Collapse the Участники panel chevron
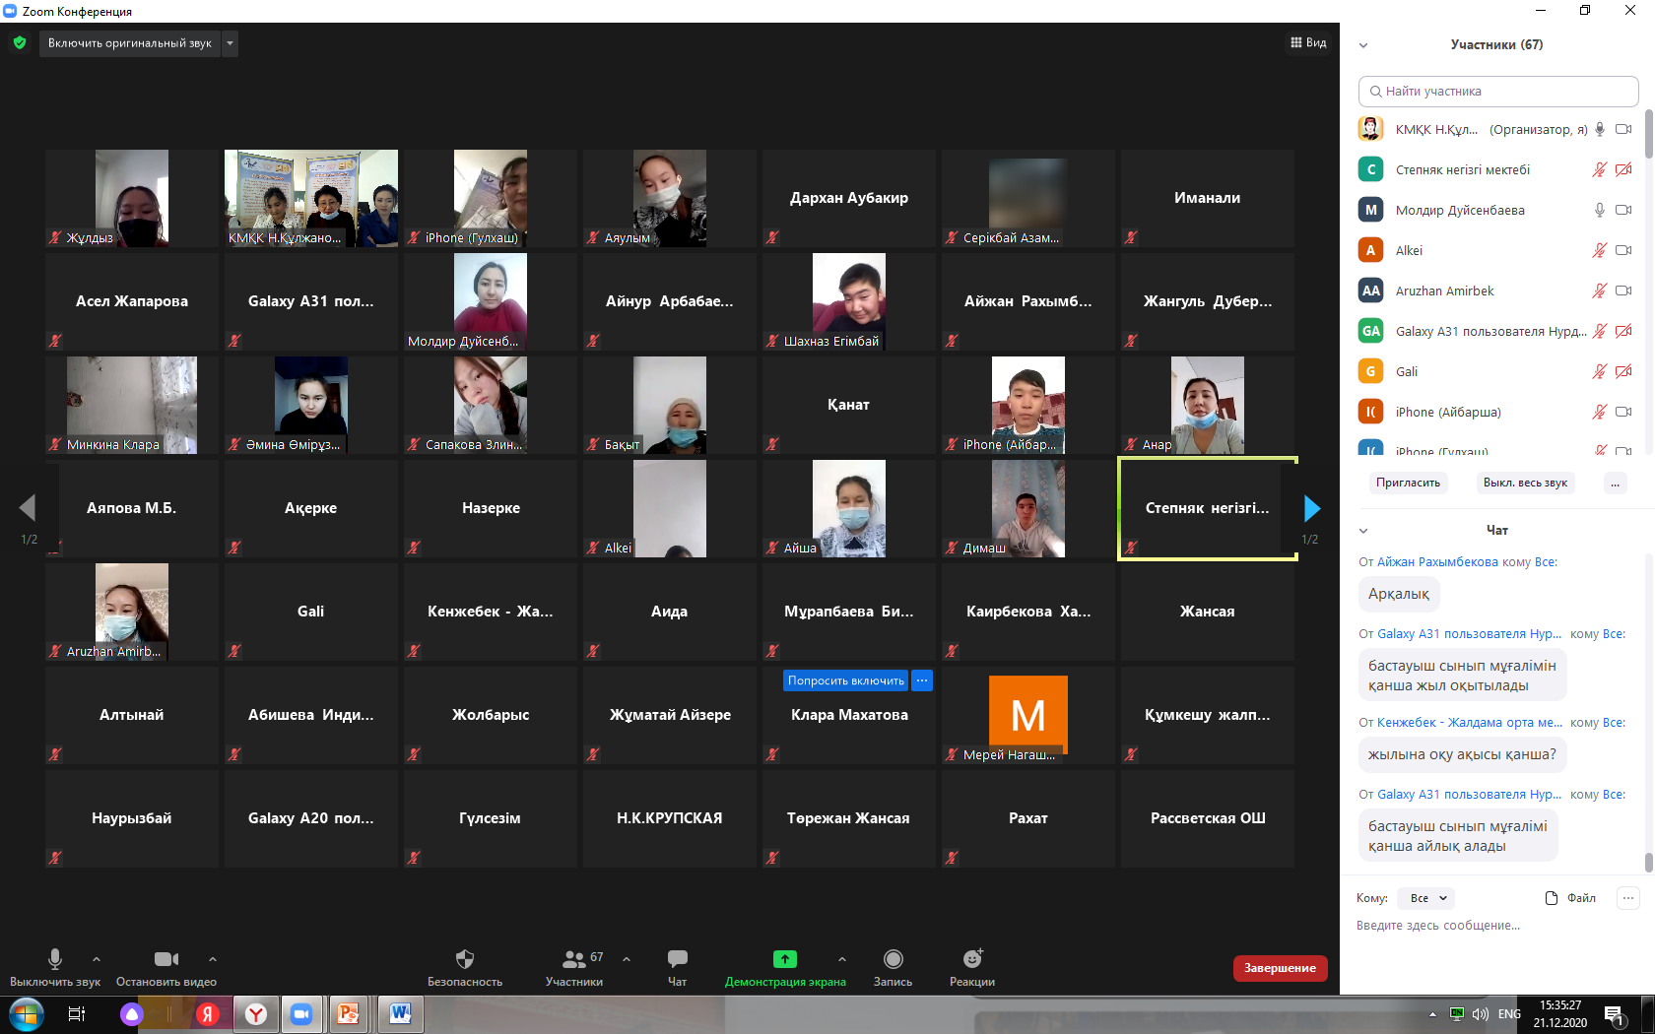The image size is (1655, 1034). pos(1363,45)
